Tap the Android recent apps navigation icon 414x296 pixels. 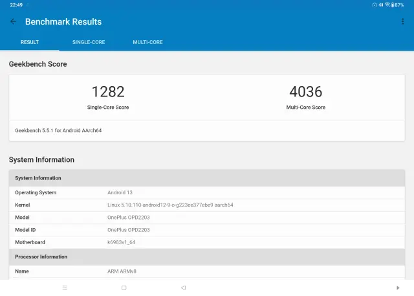tap(65, 288)
